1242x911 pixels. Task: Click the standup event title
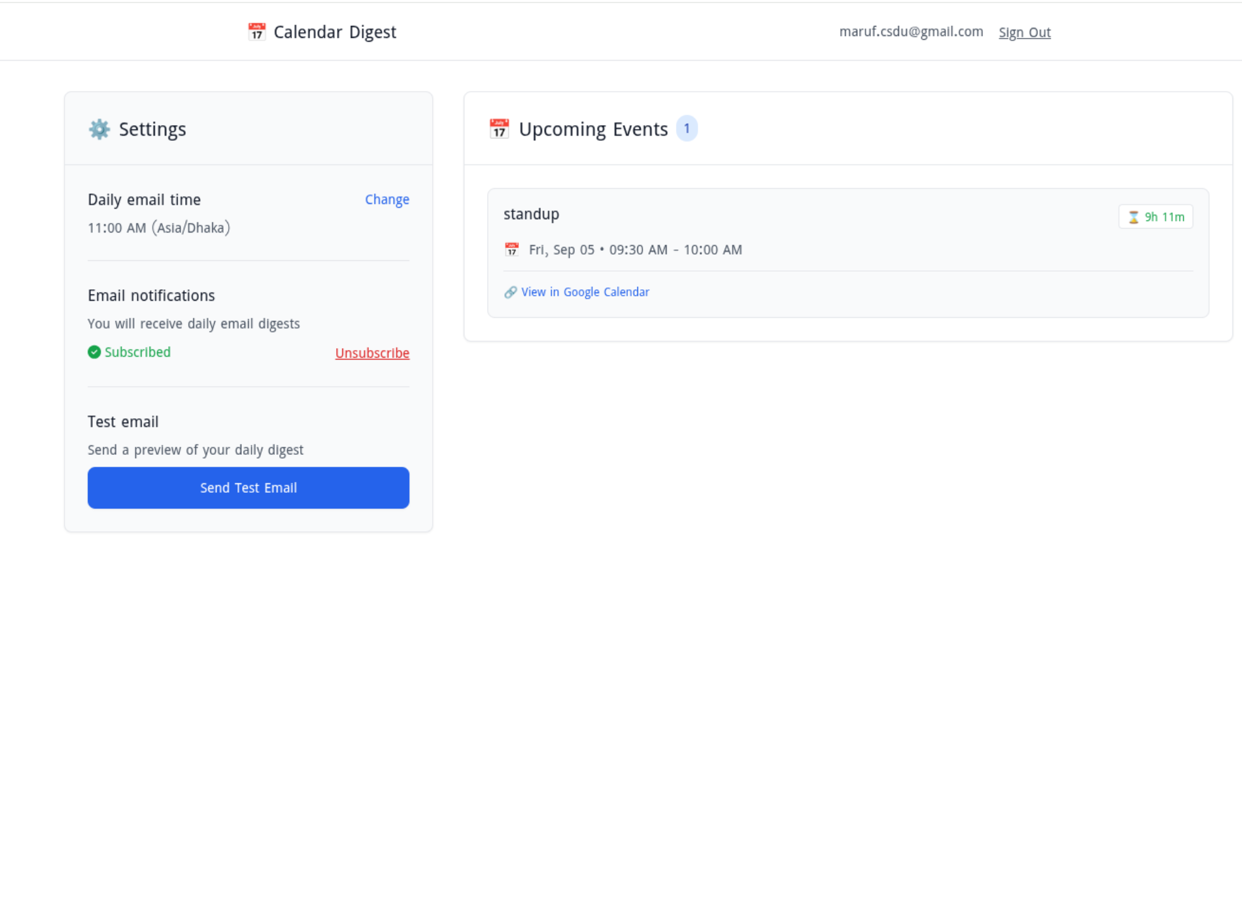pos(531,214)
